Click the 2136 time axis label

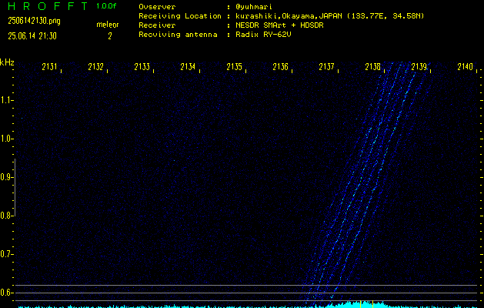[280, 67]
